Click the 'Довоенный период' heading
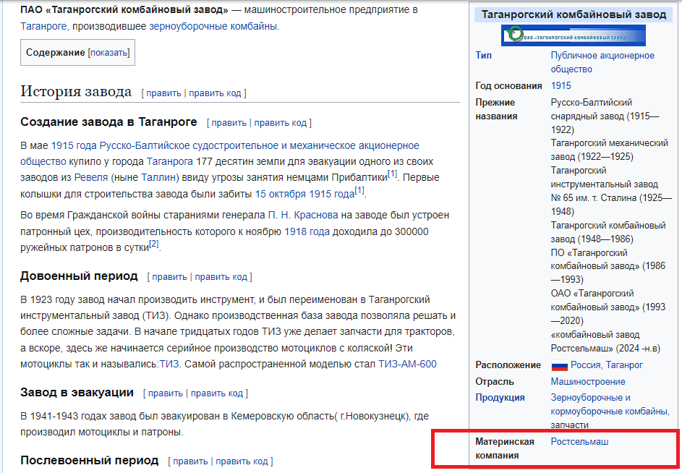Screen dimensions: 682x473 point(79,276)
